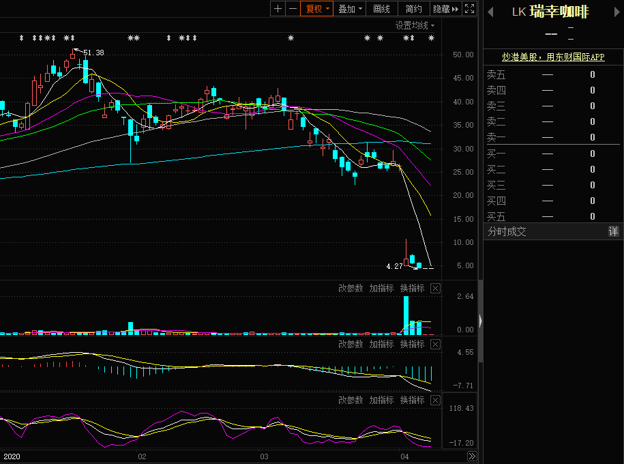Viewport: 624px width, 464px height.
Task: Zoom in chart with plus icon
Action: click(x=278, y=9)
